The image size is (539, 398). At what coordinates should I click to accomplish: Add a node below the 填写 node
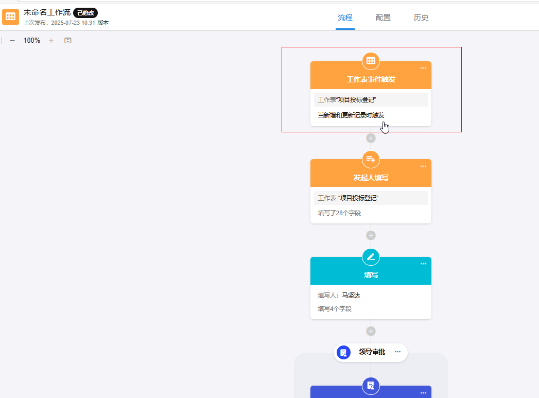click(x=371, y=331)
